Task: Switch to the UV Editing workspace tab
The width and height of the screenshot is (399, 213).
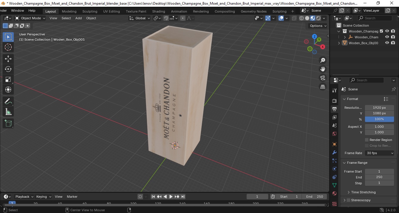Action: 111,11
